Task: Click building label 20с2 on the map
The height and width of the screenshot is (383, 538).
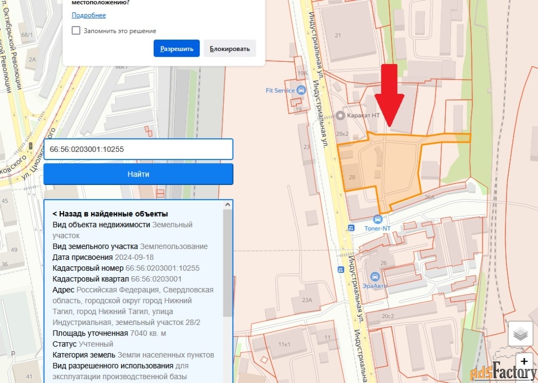Action: 388,316
